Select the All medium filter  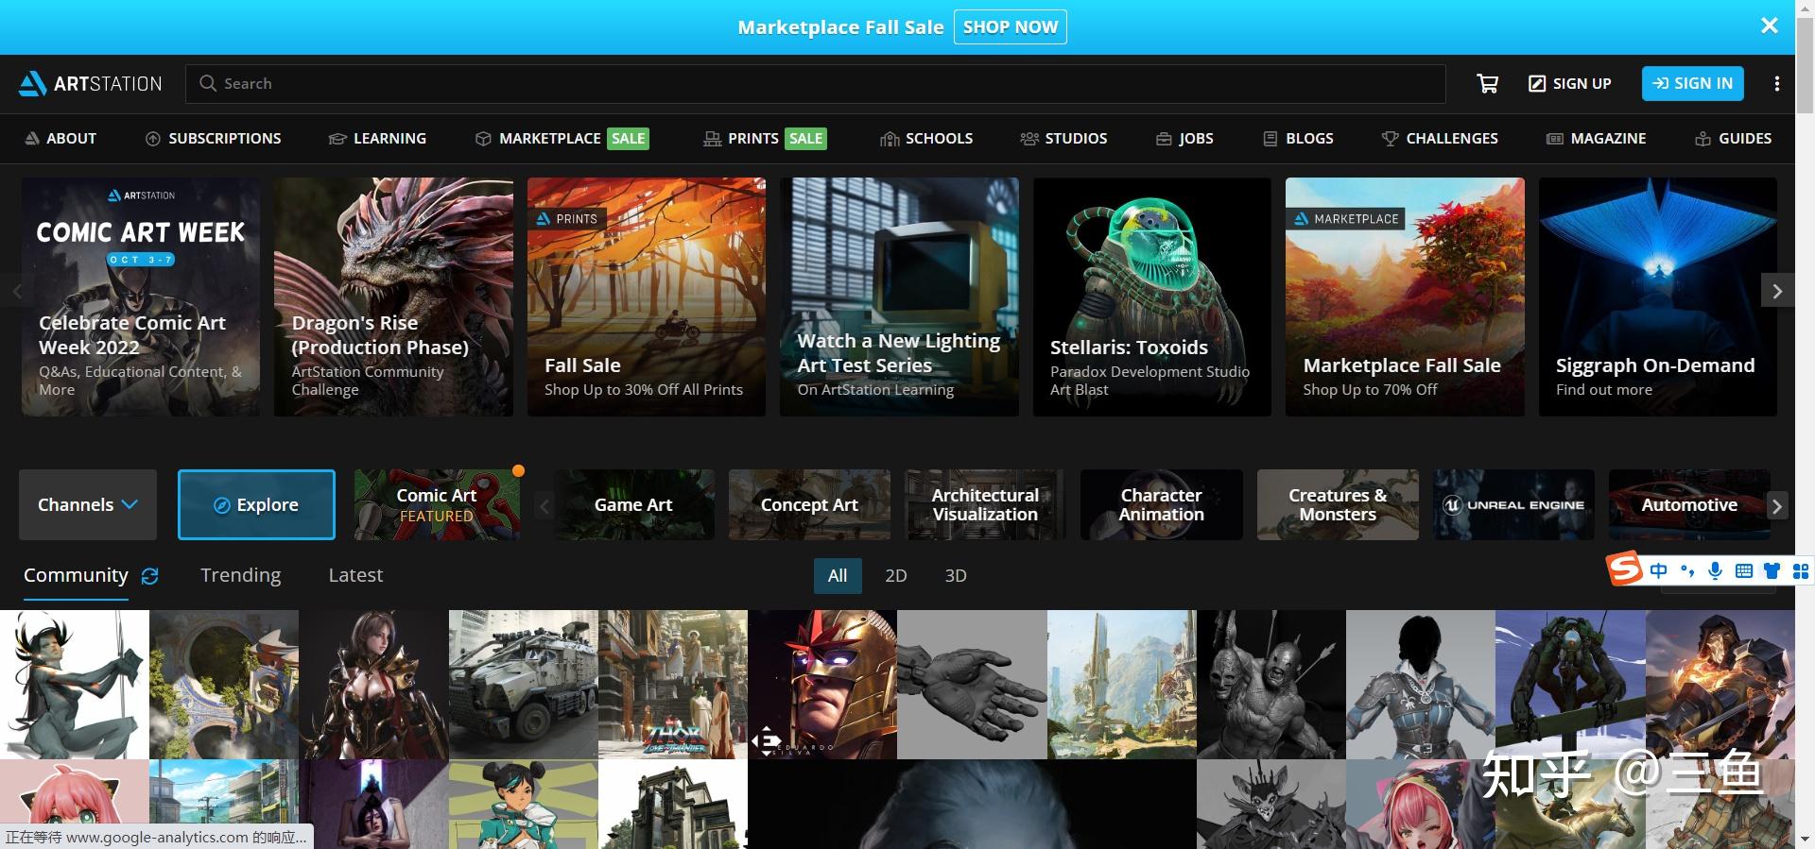click(838, 575)
